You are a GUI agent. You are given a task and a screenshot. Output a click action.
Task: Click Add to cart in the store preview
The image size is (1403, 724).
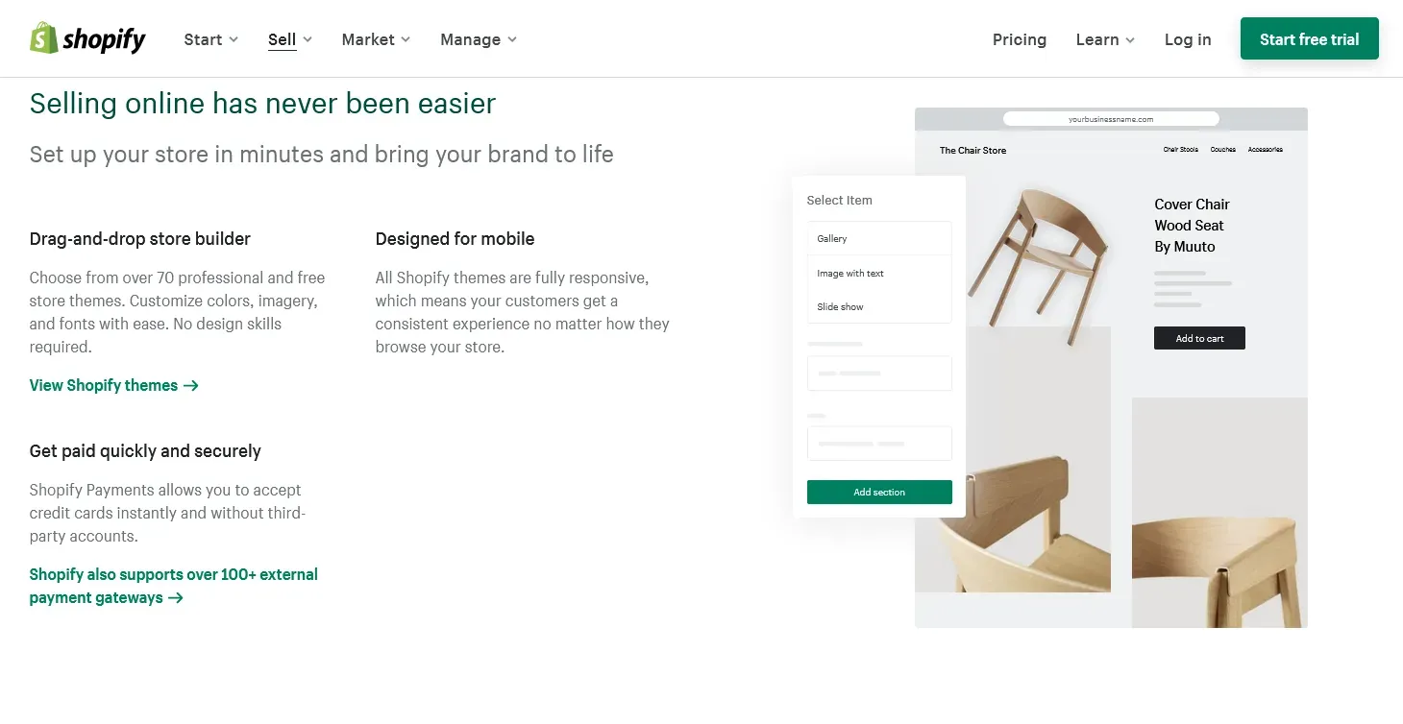click(x=1198, y=338)
